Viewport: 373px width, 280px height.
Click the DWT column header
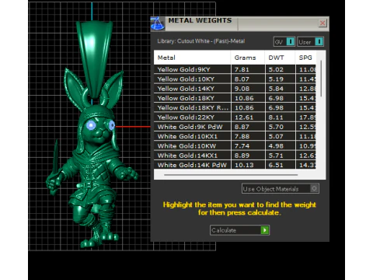pos(280,58)
